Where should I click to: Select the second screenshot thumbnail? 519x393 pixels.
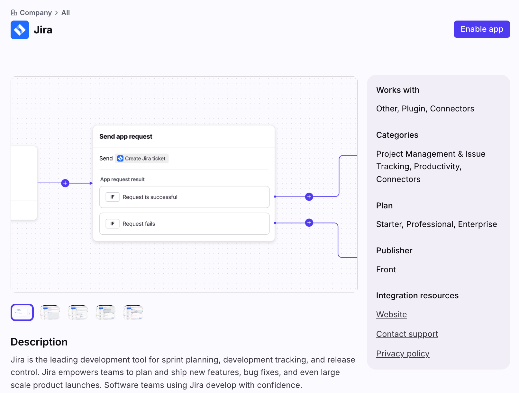coord(50,312)
